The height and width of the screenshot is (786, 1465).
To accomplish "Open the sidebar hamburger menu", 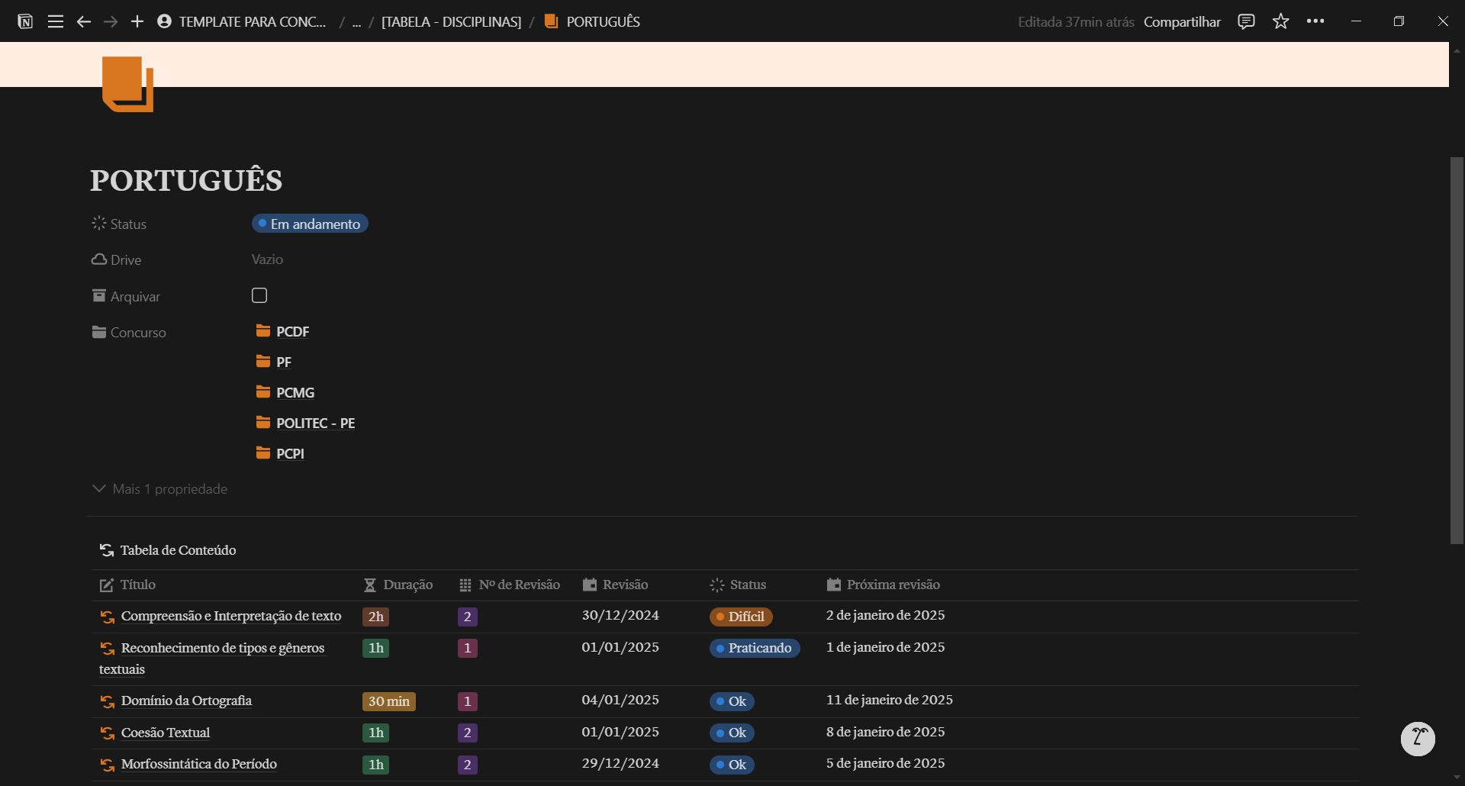I will (x=55, y=21).
